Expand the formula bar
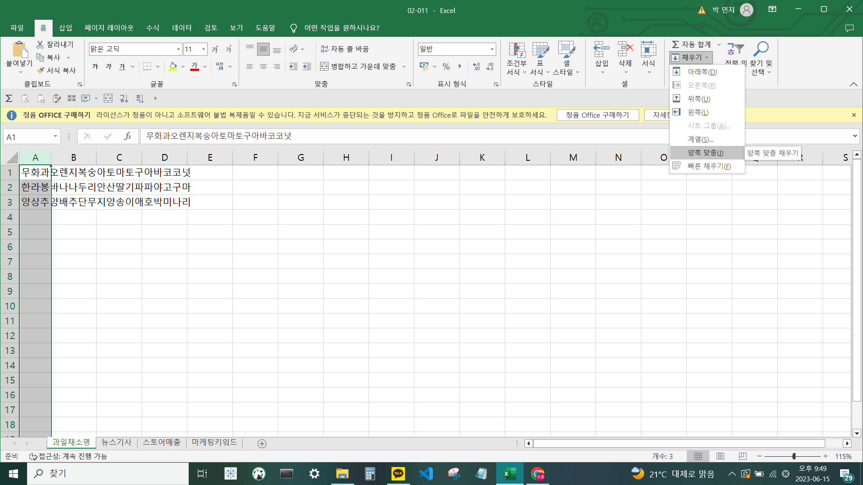Image resolution: width=863 pixels, height=485 pixels. click(854, 136)
